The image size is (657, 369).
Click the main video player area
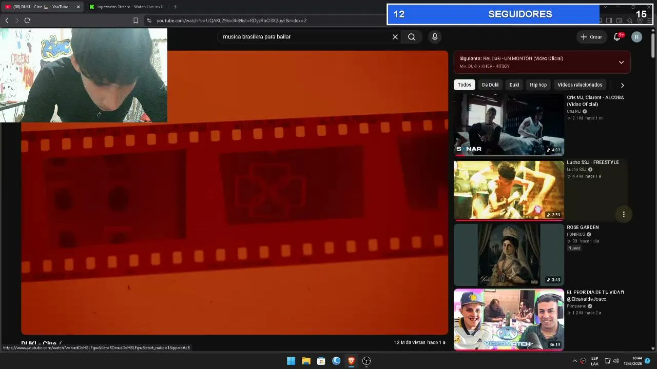235,193
